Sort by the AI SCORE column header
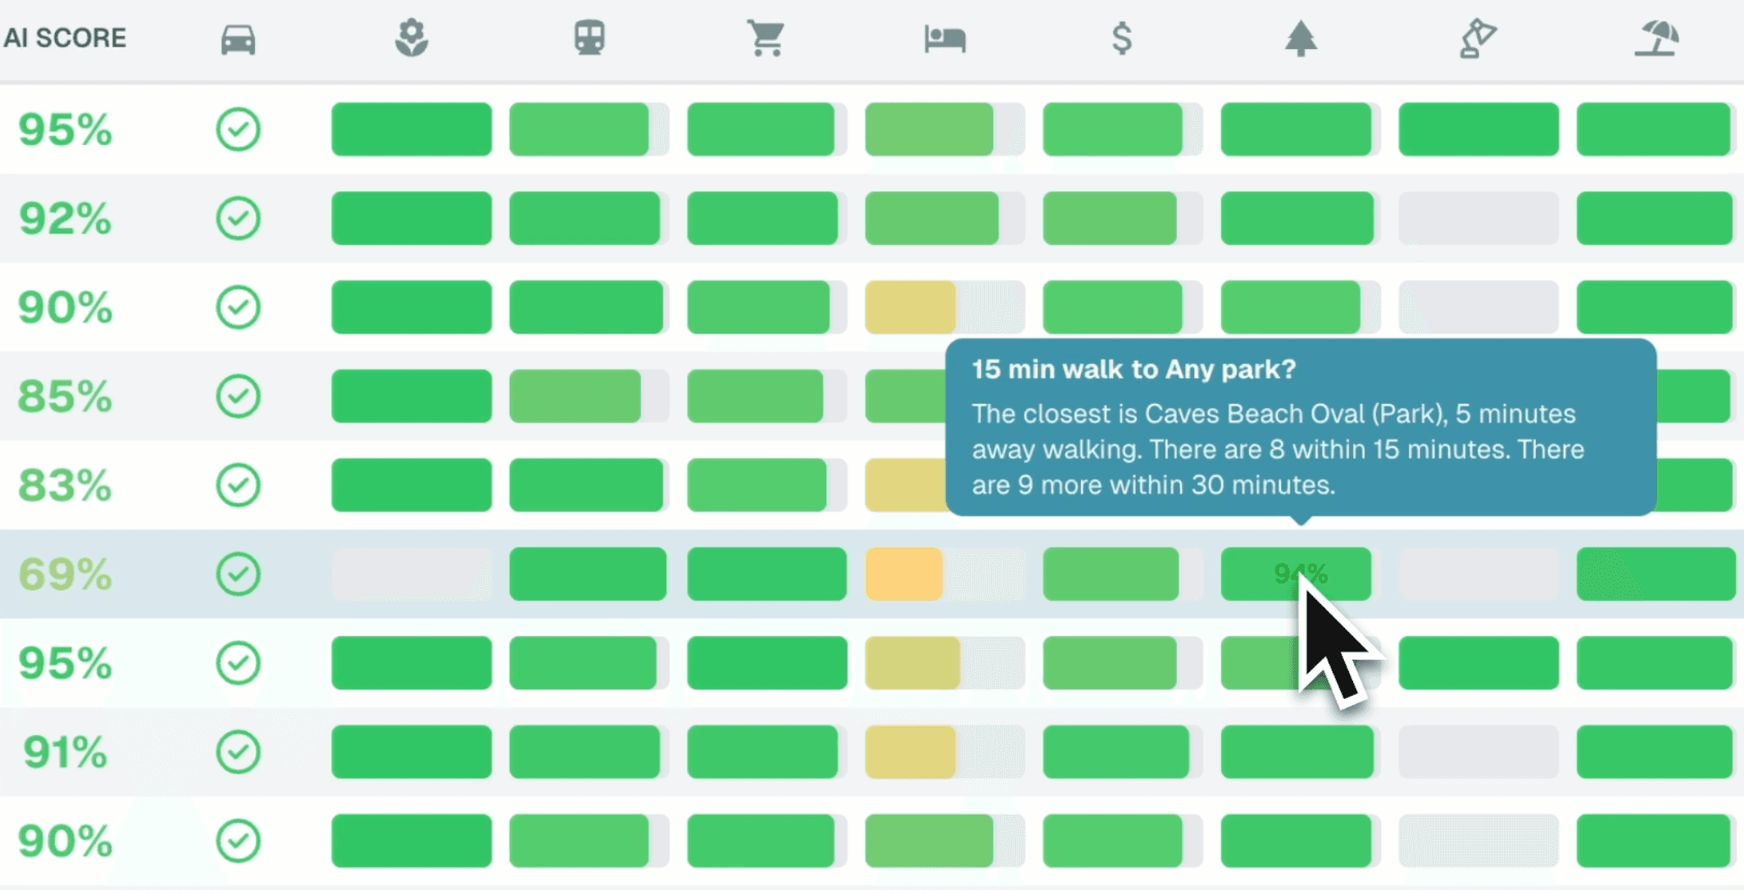1744x890 pixels. 65,37
